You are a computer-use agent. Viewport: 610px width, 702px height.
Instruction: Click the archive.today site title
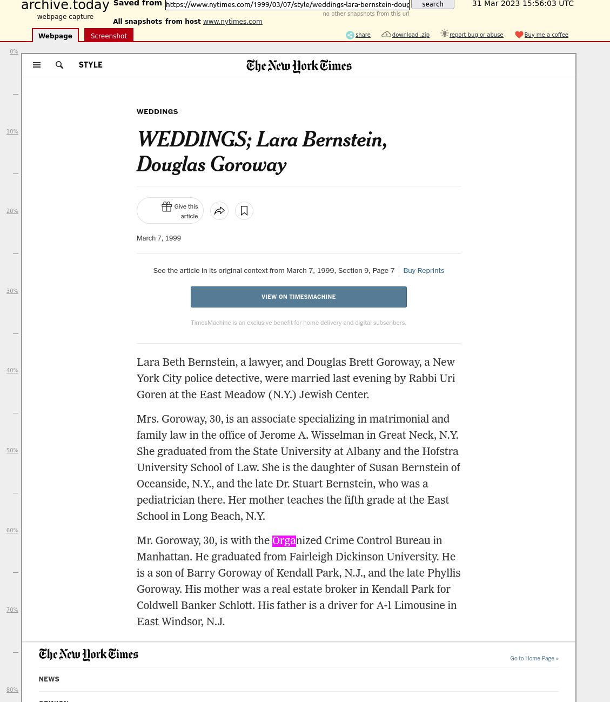click(65, 5)
